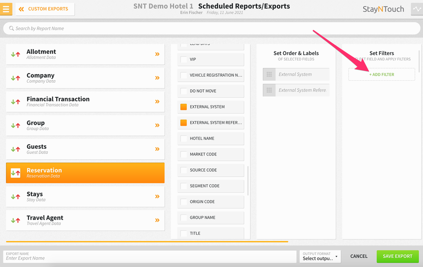423x267 pixels.
Task: Expand Stays with its double chevron
Action: pyautogui.click(x=157, y=196)
